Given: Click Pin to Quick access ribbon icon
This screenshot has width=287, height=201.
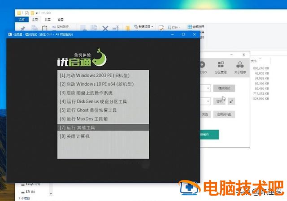Looking at the screenshot, I should pyautogui.click(x=23, y=29).
